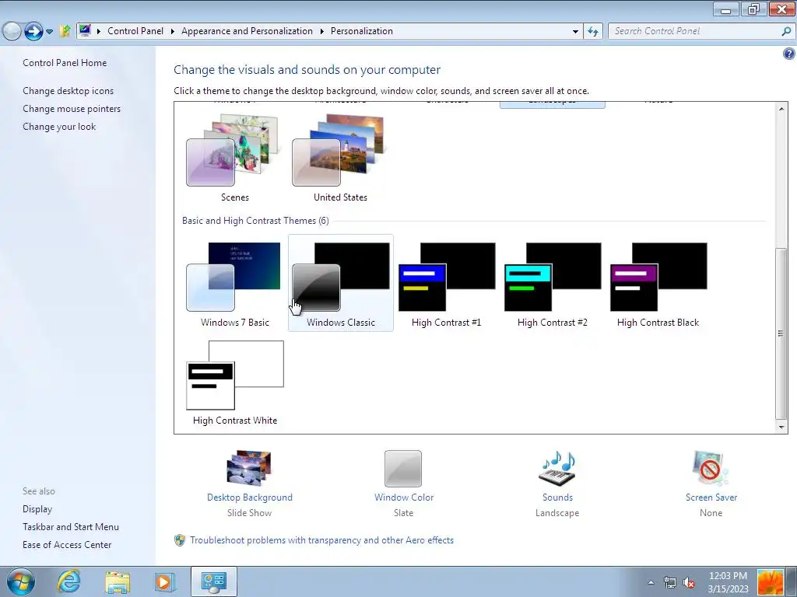The image size is (797, 597).
Task: Choose the High Contrast #1 theme
Action: pos(446,283)
